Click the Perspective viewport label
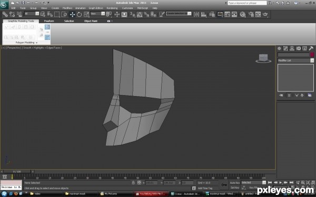Screen dimensions: 316x197 [x=13, y=48]
